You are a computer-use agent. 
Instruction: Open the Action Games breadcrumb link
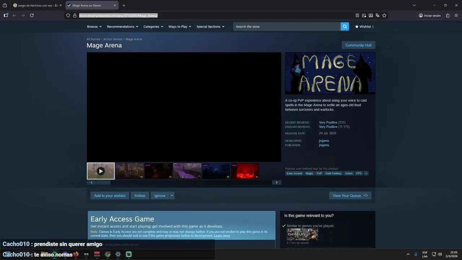[113, 39]
